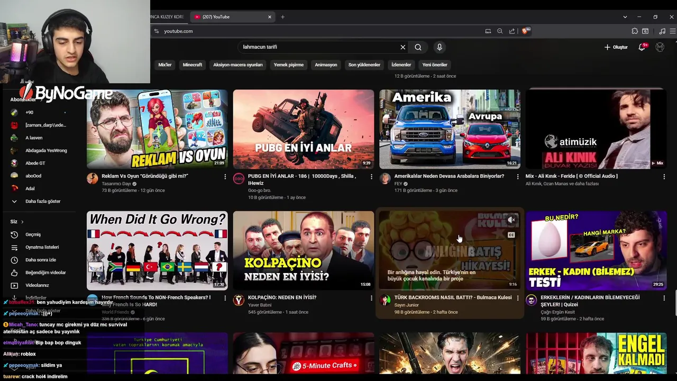Viewport: 677px width, 381px height.
Task: Open options menu for Reklam Vs Oyun video
Action: point(225,177)
